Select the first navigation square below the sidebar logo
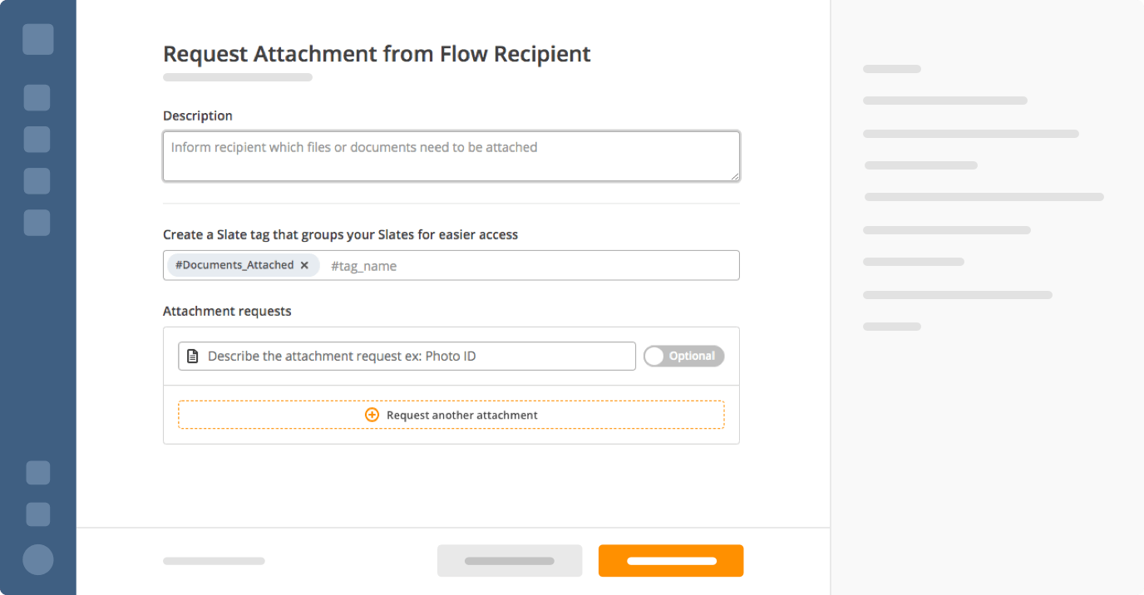Screen dimensions: 1144x595 pos(37,97)
